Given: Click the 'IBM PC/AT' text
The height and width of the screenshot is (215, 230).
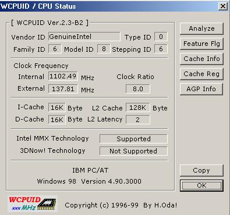Looking at the screenshot, I should pos(90,170).
